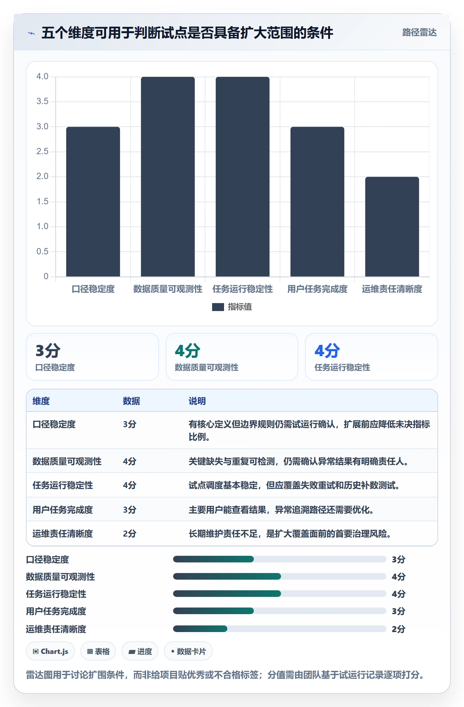Screen dimensions: 464x707
Task: Click the 用户任务完成度 progress bar
Action: (x=280, y=611)
